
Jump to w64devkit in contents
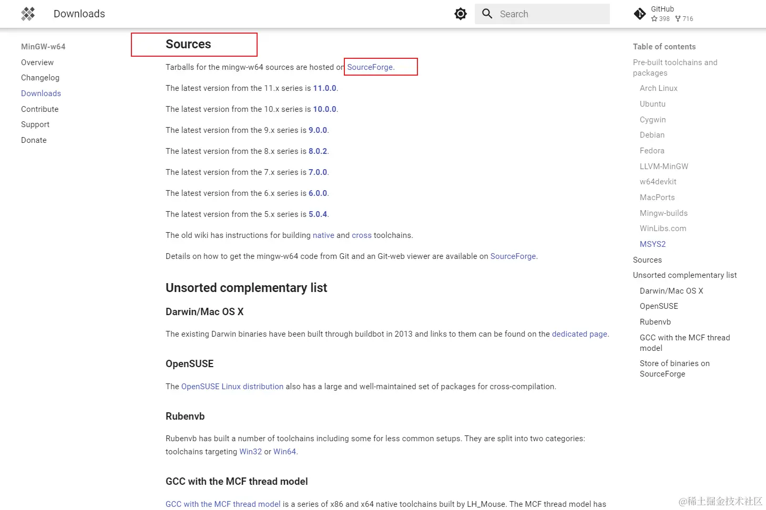(x=658, y=182)
